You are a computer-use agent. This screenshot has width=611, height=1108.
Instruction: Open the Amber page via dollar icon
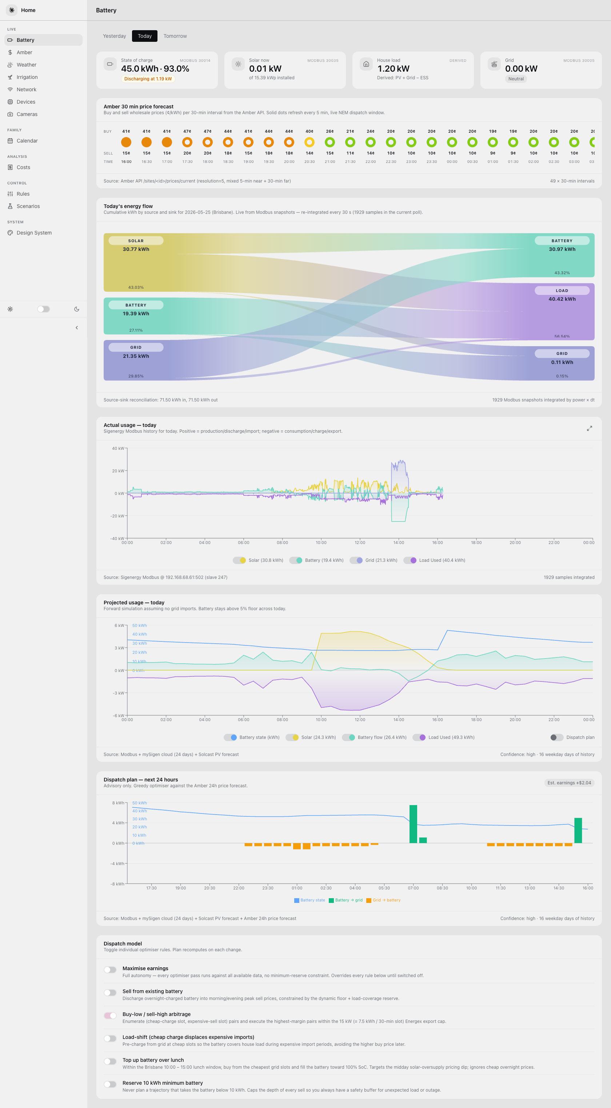[x=10, y=52]
